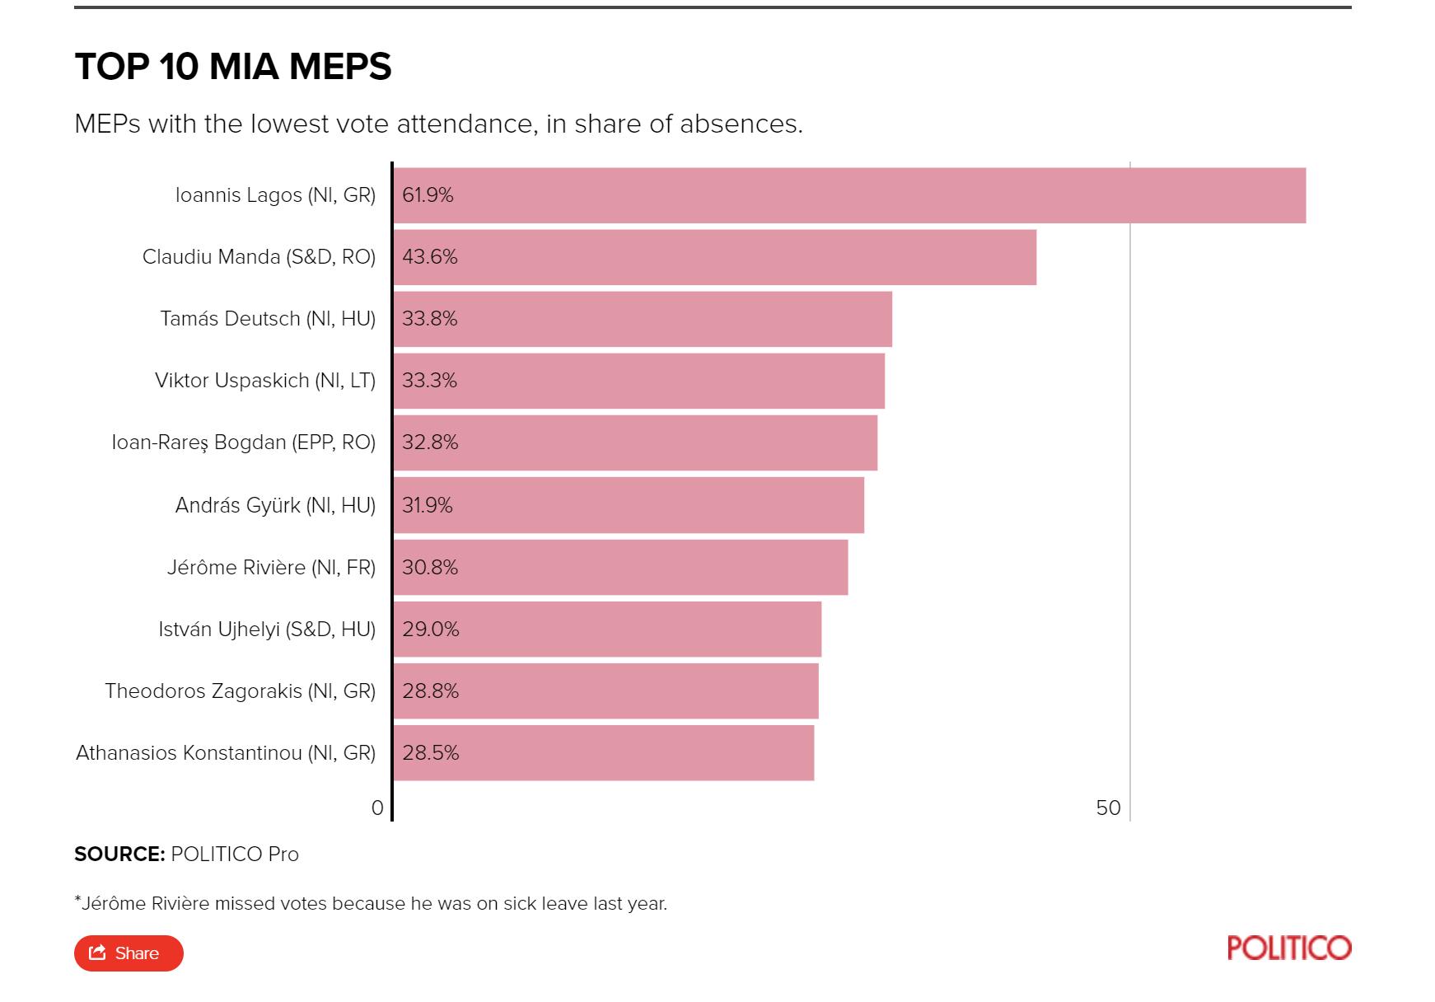Click the Ioannis Lagos 61.9% bar
The width and height of the screenshot is (1435, 1002).
(x=848, y=195)
